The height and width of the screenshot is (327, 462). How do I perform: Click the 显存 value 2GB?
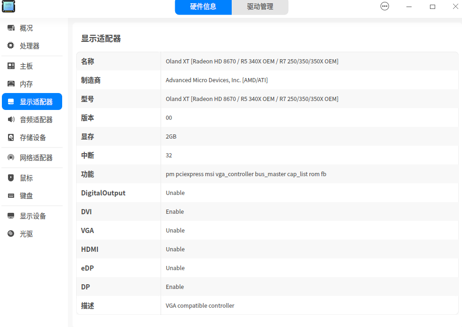pyautogui.click(x=171, y=136)
